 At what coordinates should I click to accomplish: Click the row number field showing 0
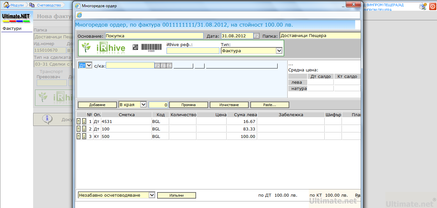[158, 105]
